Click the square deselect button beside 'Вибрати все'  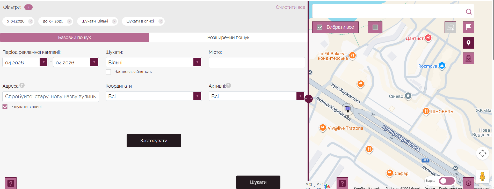click(x=375, y=27)
